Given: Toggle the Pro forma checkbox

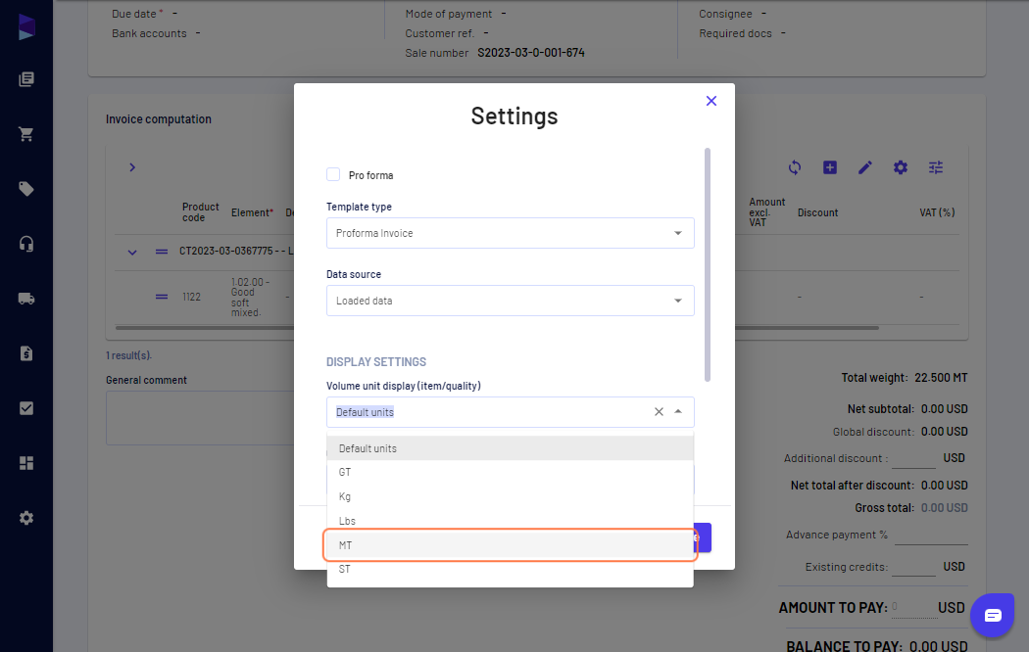Looking at the screenshot, I should (x=333, y=174).
